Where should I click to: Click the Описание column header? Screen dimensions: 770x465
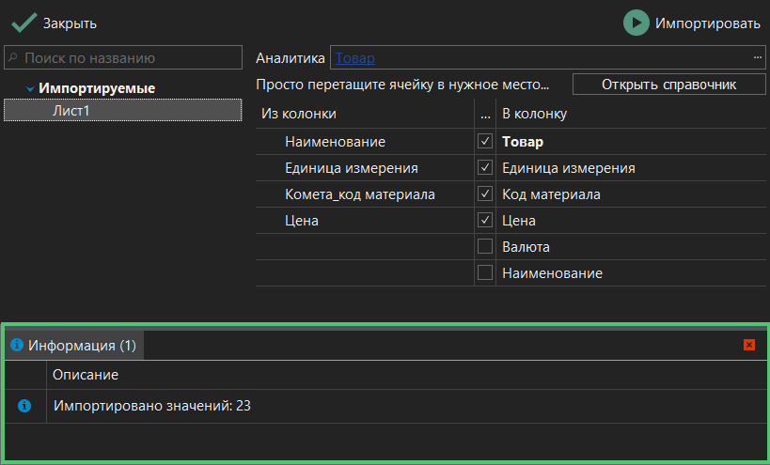pos(406,375)
